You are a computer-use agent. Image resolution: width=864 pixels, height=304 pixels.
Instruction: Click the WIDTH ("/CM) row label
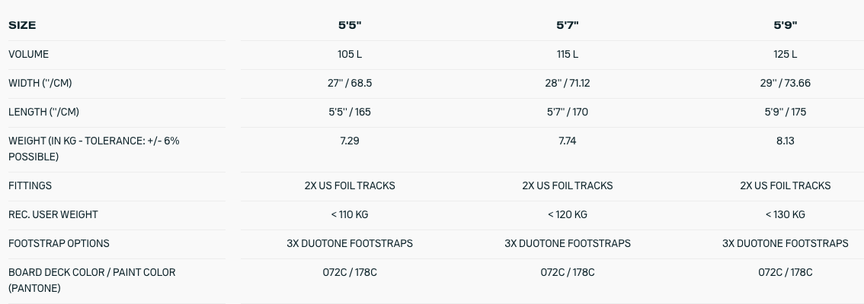tap(40, 83)
